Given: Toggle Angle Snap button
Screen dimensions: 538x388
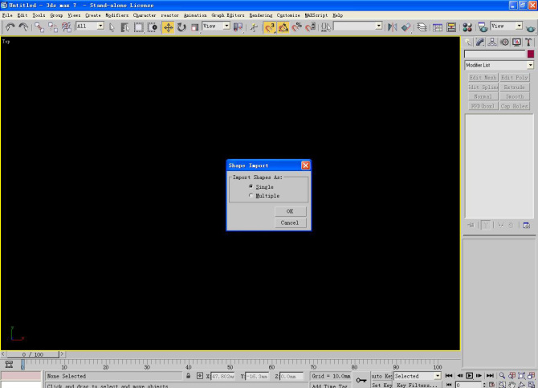Looking at the screenshot, I should point(283,27).
